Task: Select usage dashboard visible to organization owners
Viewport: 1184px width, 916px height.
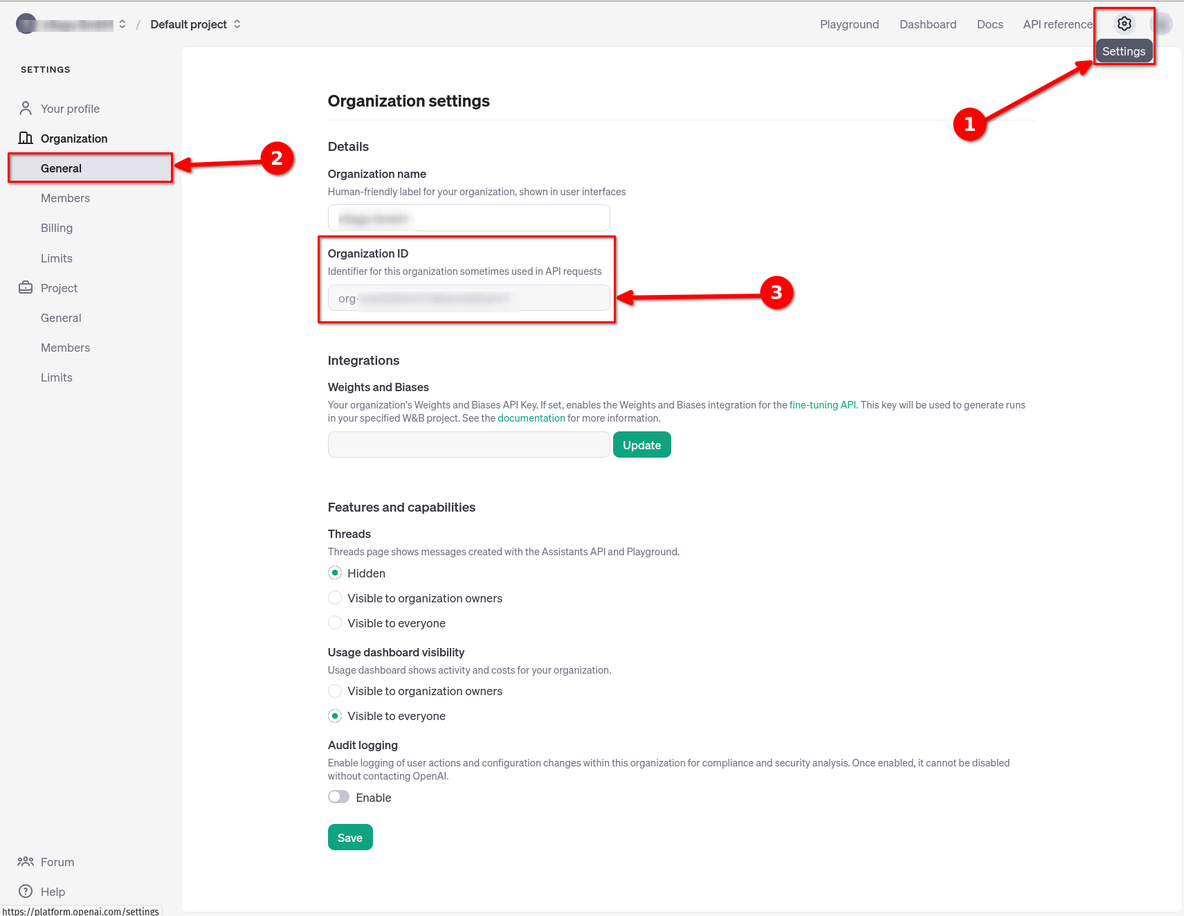Action: 335,691
